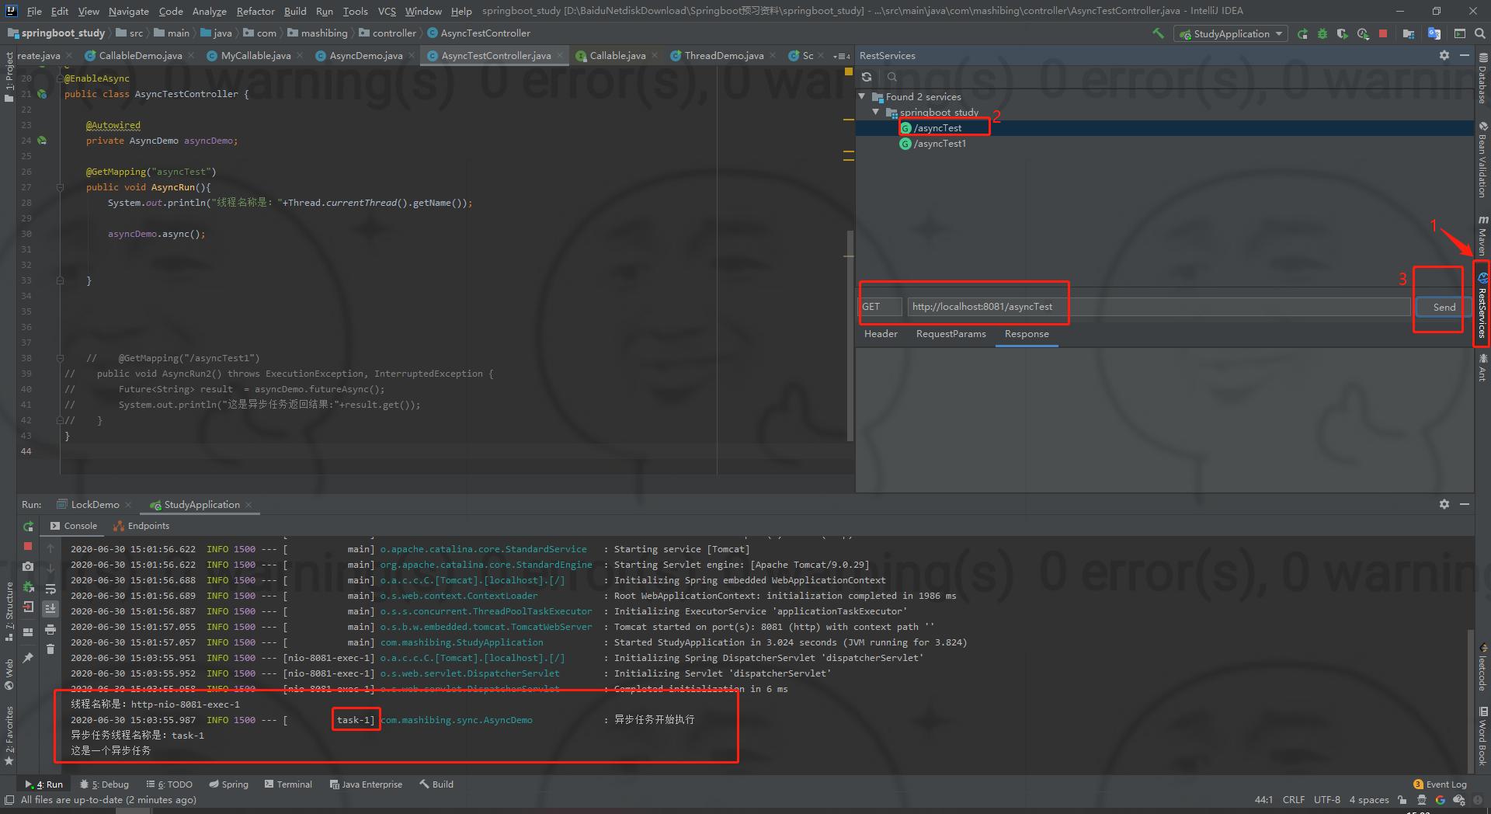Clear console with trash icon
This screenshot has width=1491, height=814.
click(50, 649)
